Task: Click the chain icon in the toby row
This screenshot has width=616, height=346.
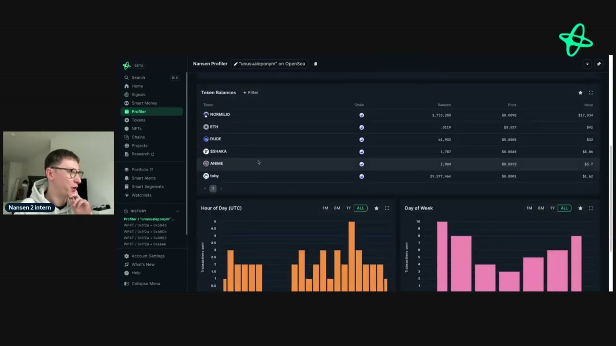Action: pos(361,176)
